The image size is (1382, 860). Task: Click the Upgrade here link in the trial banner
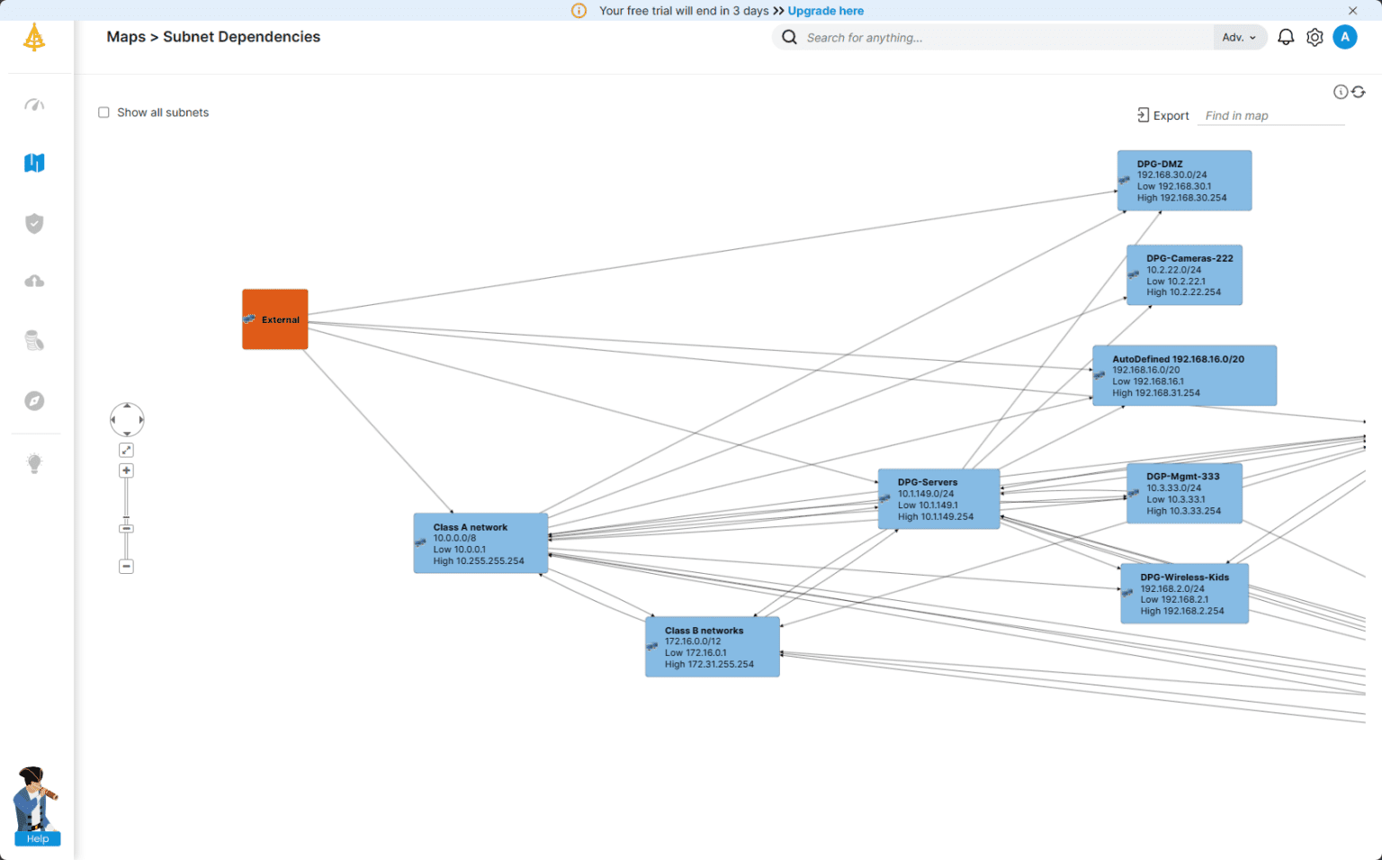[x=825, y=11]
